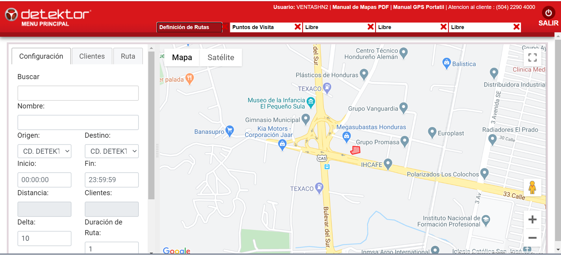Toggle fullscreen map view
The width and height of the screenshot is (561, 255).
pos(532,58)
